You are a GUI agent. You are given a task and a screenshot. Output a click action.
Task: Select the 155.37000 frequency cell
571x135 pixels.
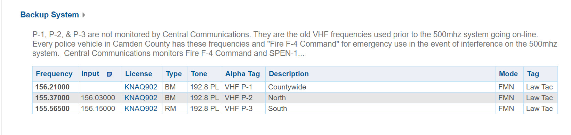click(x=55, y=98)
